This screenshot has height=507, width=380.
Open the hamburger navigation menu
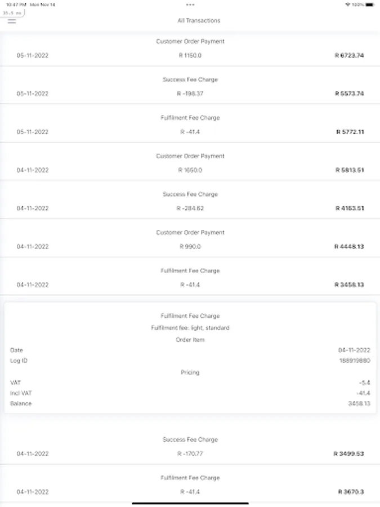click(x=12, y=21)
